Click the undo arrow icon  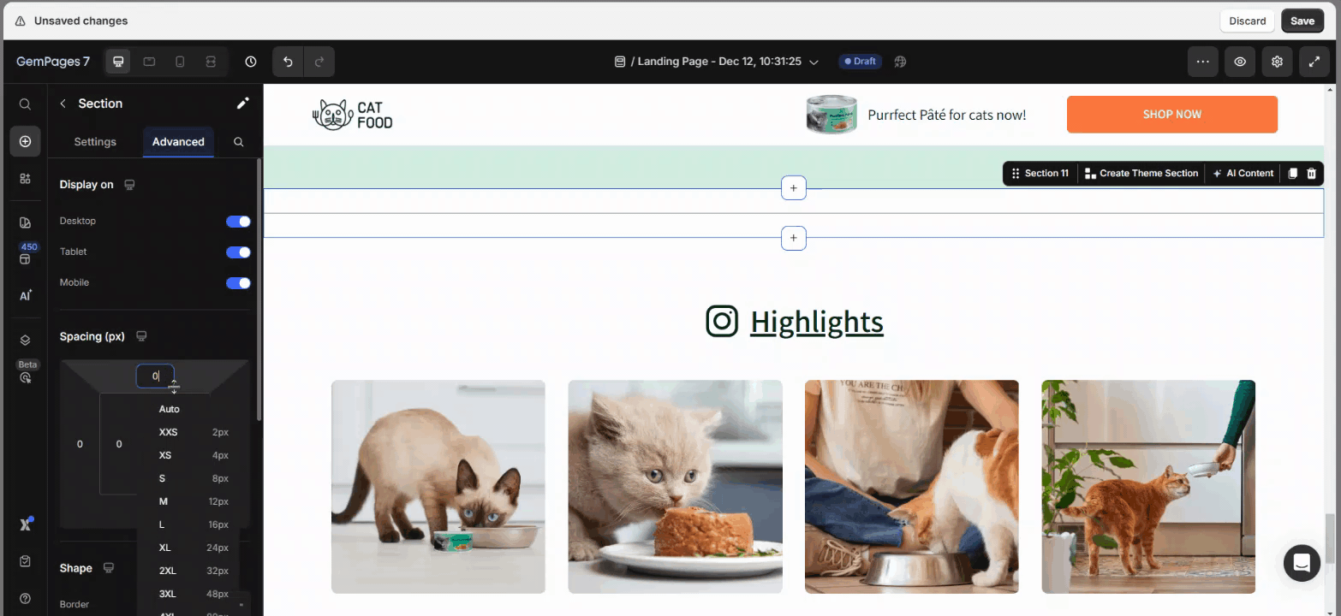click(x=288, y=62)
